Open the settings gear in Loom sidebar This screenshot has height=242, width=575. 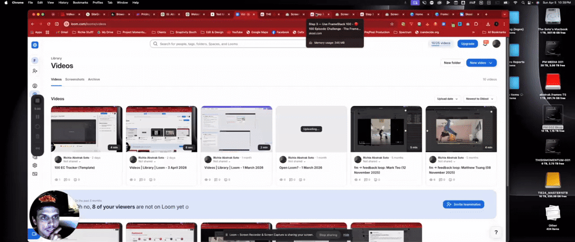tap(35, 165)
